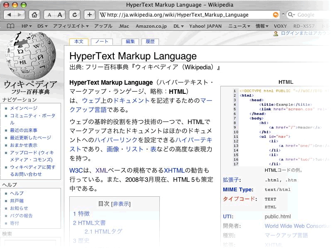Image resolution: width=332 pixels, height=249 pixels.
Task: Open 最近の出来事 in the sidebar
Action: tap(24, 130)
